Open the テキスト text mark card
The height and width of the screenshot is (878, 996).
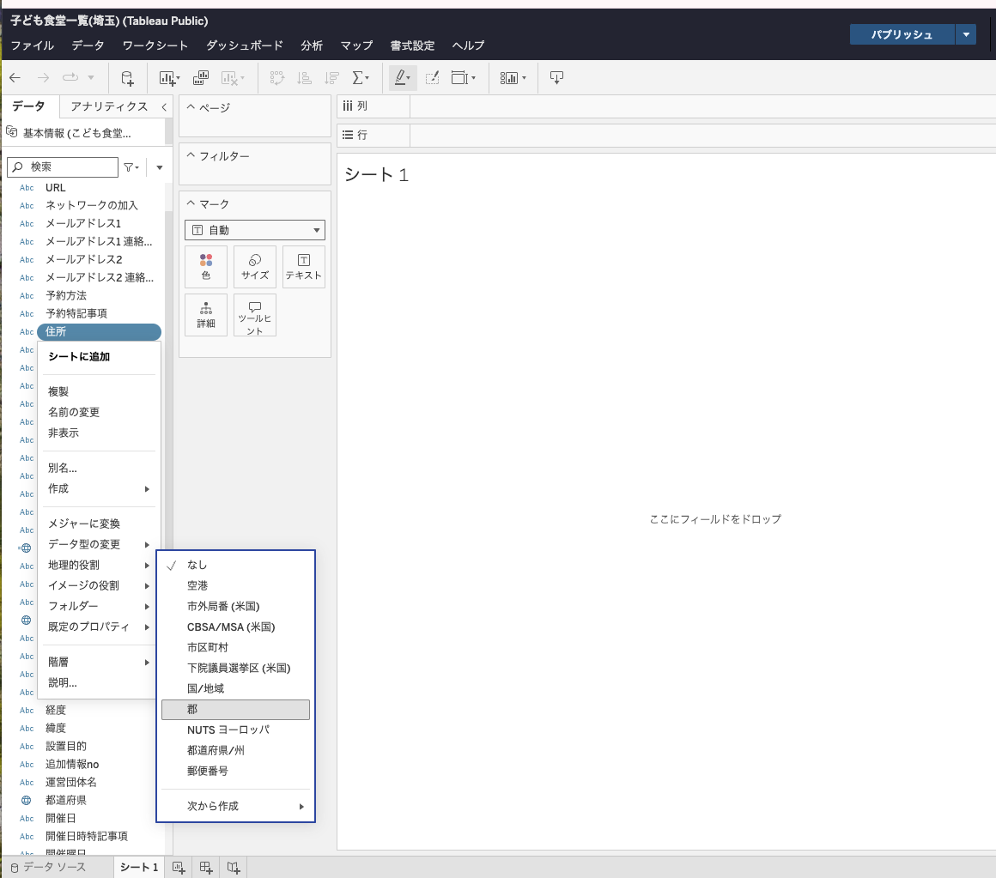(304, 267)
